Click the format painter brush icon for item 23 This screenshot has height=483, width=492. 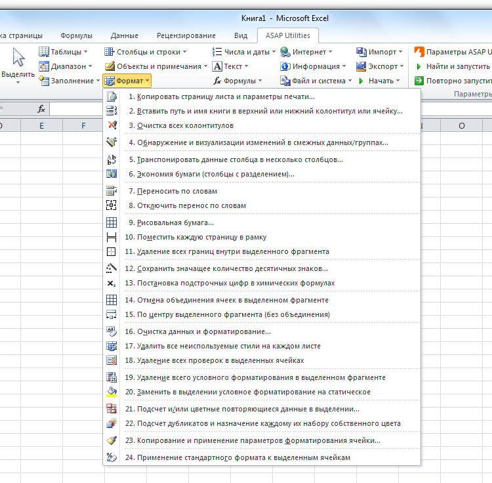(x=112, y=440)
